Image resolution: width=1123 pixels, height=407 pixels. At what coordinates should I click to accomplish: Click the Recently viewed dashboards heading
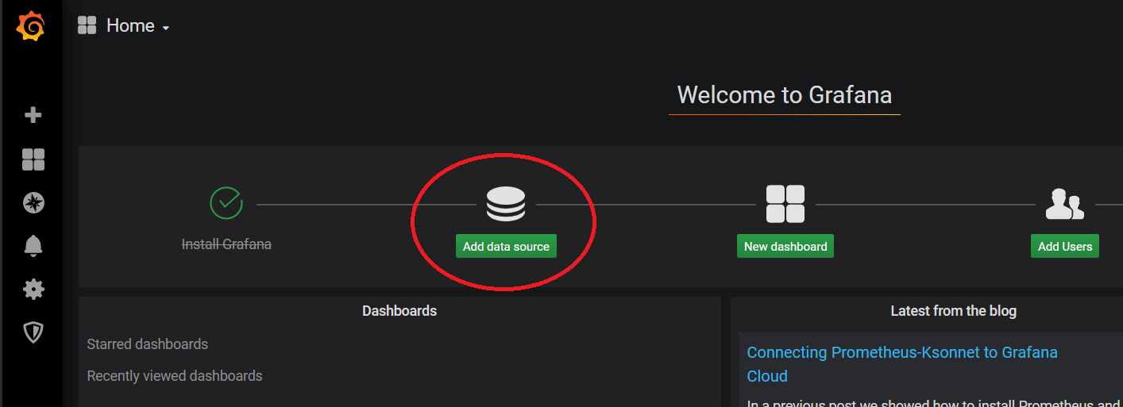(174, 375)
